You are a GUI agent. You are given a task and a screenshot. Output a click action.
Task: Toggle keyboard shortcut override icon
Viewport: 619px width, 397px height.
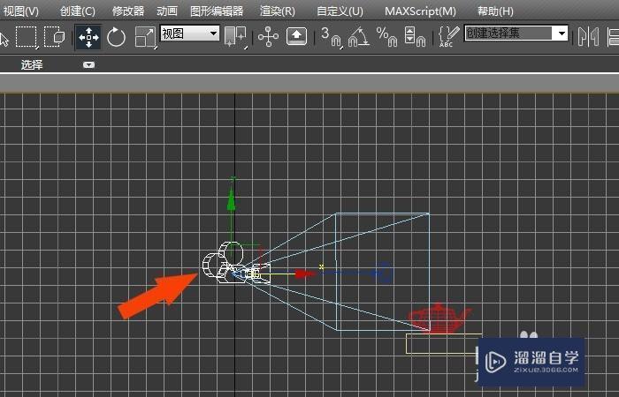click(x=296, y=37)
